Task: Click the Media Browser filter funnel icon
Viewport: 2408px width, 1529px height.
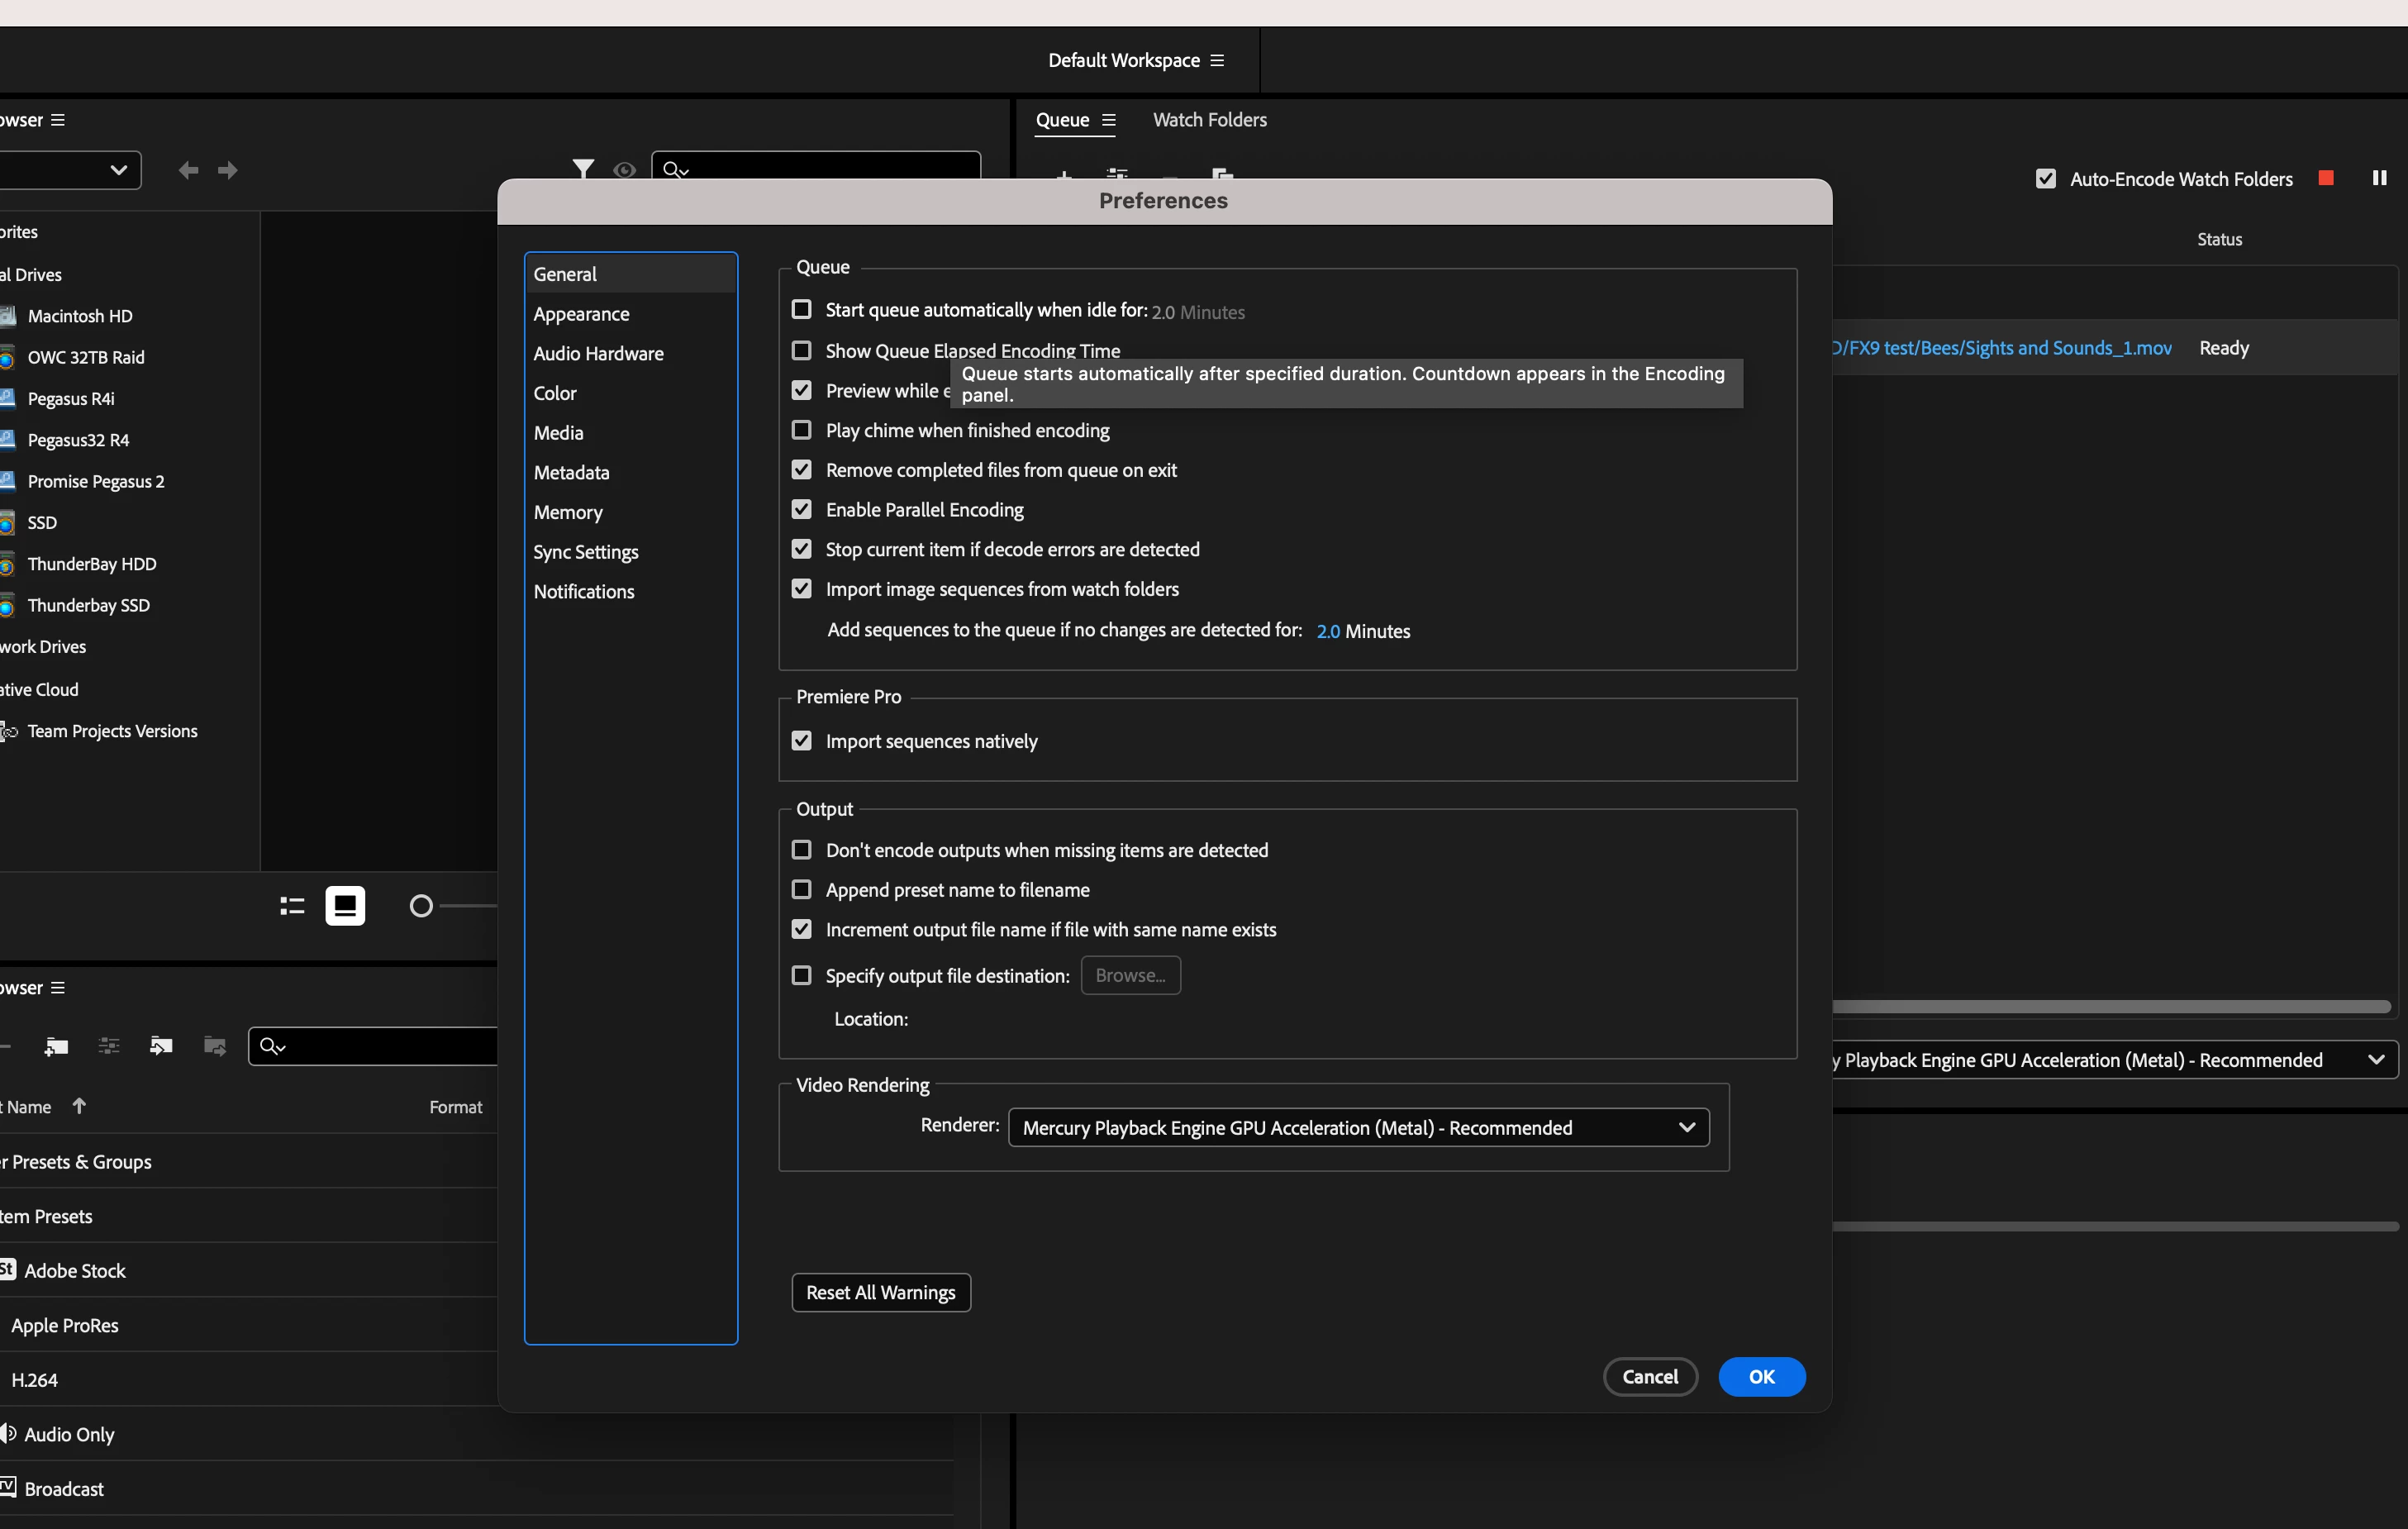Action: click(x=583, y=168)
